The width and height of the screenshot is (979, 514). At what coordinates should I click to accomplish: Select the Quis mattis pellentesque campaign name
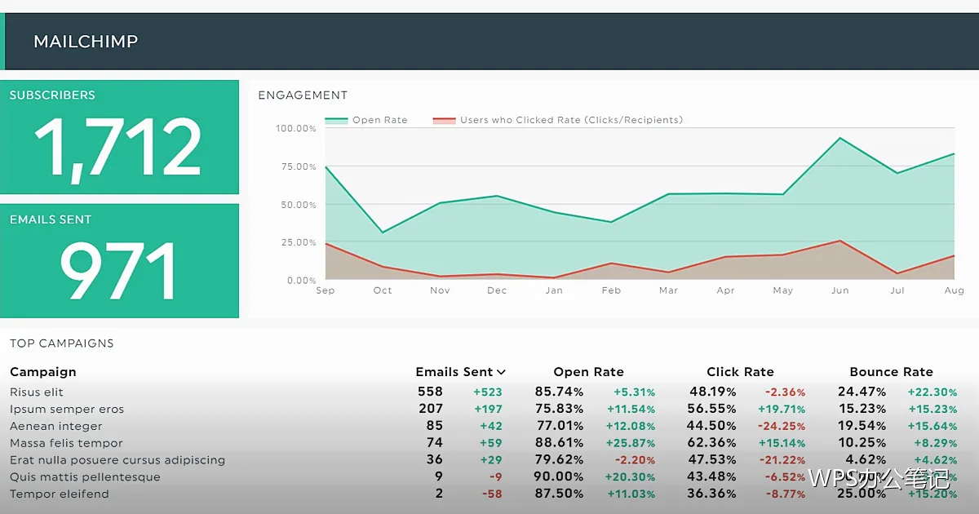tap(85, 477)
